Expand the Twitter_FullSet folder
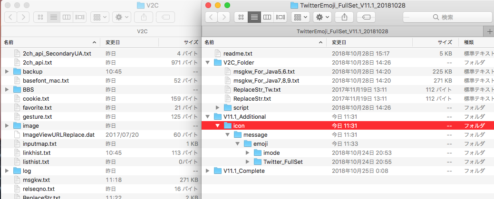Image resolution: width=494 pixels, height=199 pixels. coord(248,162)
